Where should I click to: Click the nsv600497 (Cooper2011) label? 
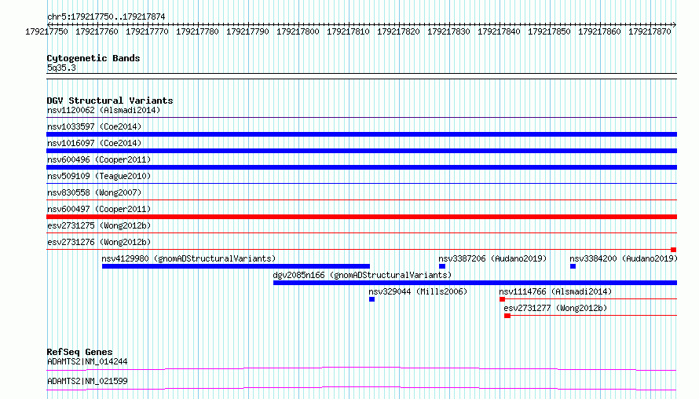(99, 209)
